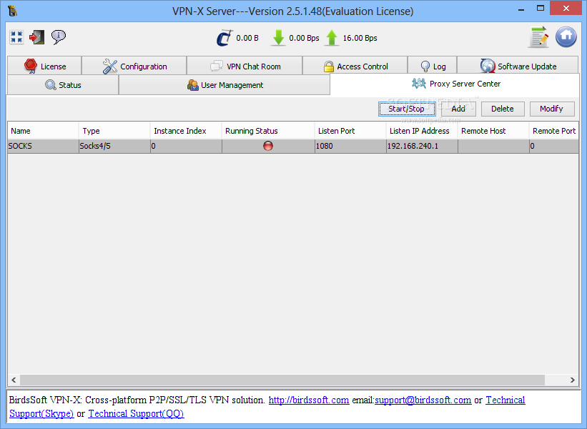Viewport: 587px width, 429px height.
Task: Open the License tab
Action: (x=44, y=66)
